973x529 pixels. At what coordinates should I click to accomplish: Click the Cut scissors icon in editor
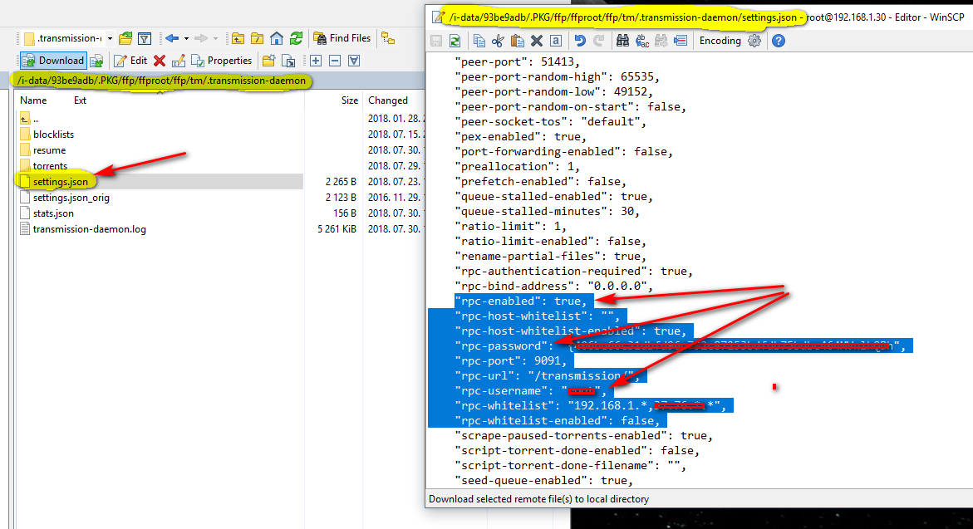click(x=498, y=41)
